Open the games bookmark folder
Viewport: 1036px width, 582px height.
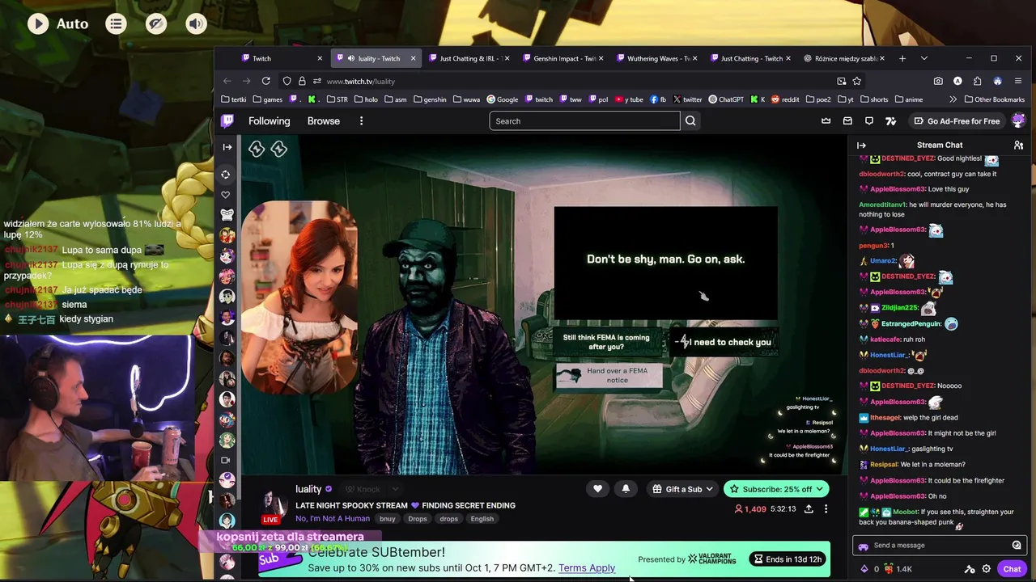point(267,99)
